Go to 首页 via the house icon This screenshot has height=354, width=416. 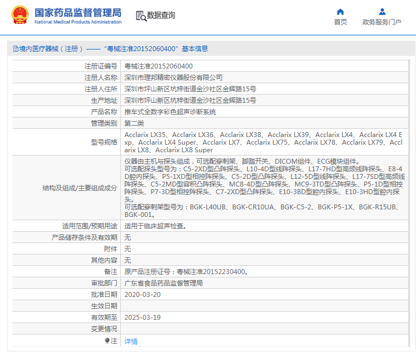point(340,11)
